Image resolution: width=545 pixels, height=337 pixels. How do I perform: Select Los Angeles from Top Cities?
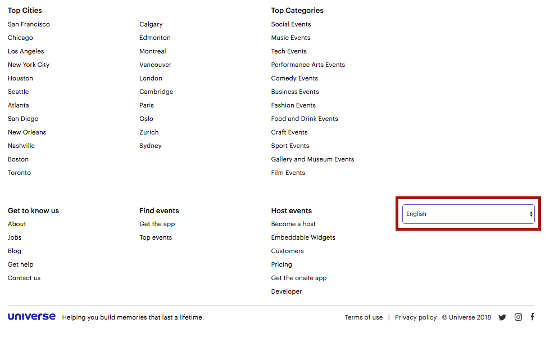tap(26, 51)
